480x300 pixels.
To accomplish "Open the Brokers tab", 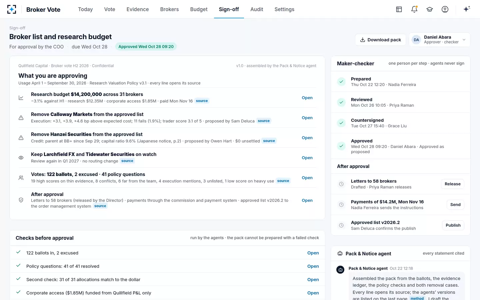I will tap(169, 9).
